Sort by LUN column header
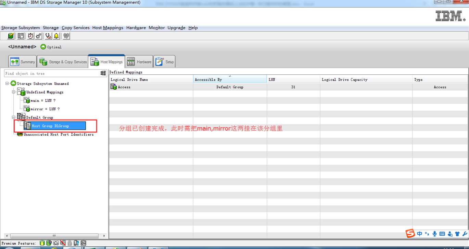Viewport: 469px width, 249px height. (293, 79)
